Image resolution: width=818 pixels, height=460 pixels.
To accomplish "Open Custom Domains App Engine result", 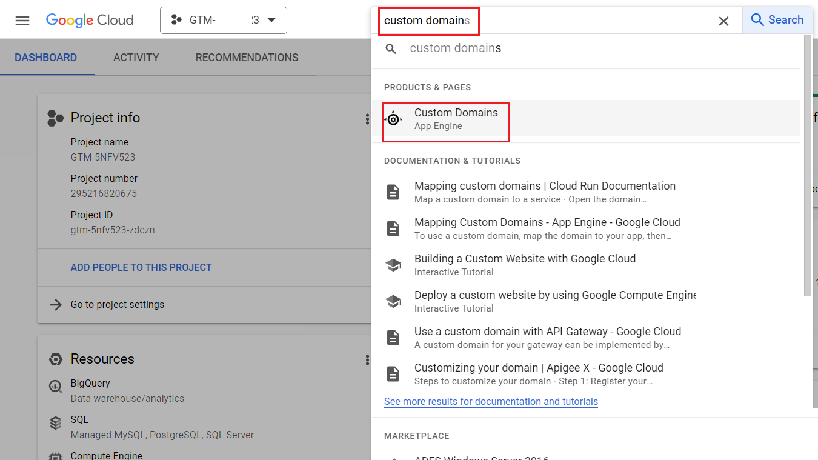I will pyautogui.click(x=585, y=119).
